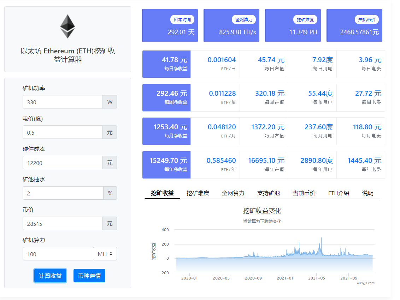Image resolution: width=400 pixels, height=300 pixels.
Task: Select the 0.011228 ETH/周 value
Action: (223, 94)
